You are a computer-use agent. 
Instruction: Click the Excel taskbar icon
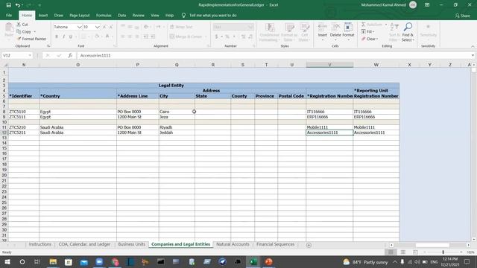coord(253,261)
